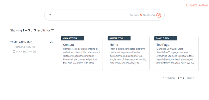
Task: Check the MAIN SECTION filter checkbox
Action: tap(14, 52)
